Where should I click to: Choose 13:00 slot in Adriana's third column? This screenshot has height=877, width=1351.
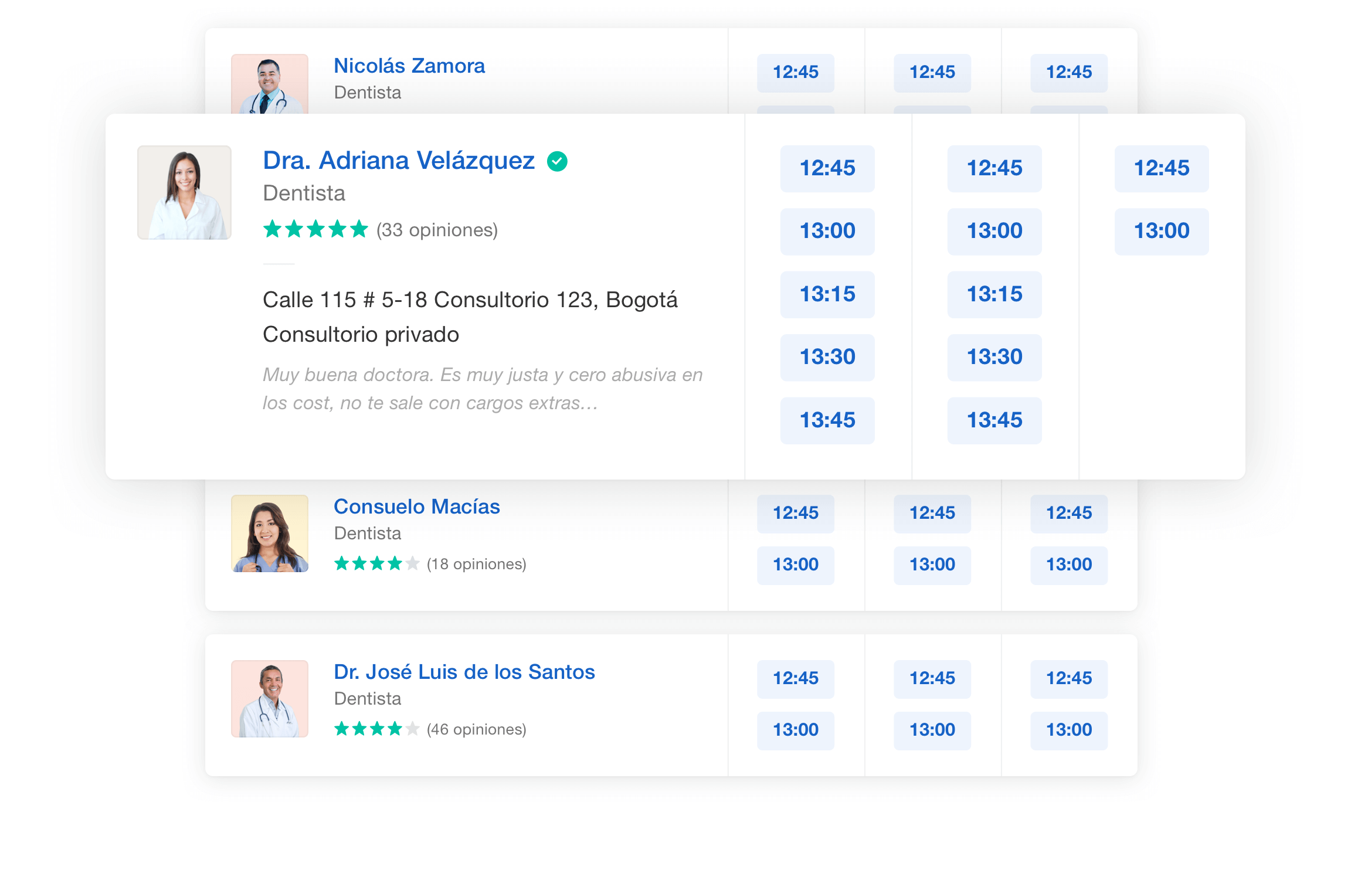(1161, 231)
